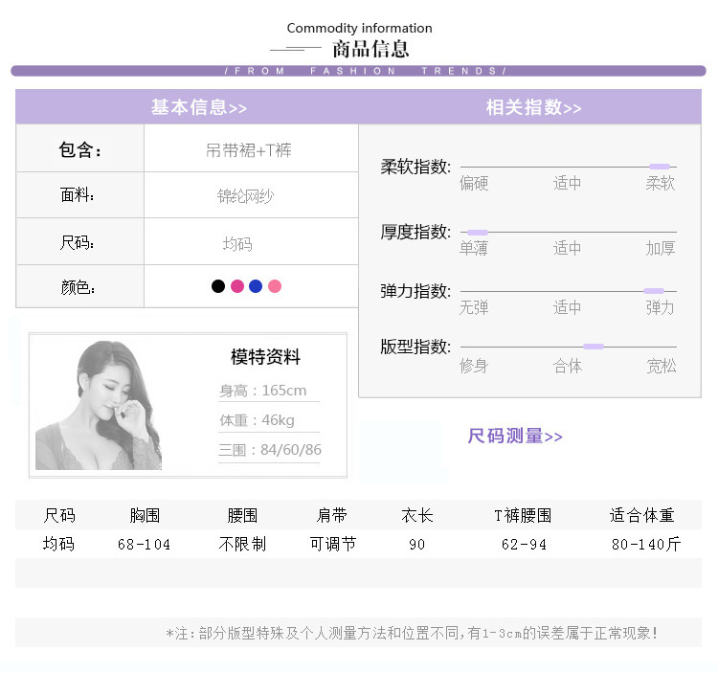Screen dimensions: 718x673
Task: Click the 颜色: label
Action: click(x=78, y=287)
